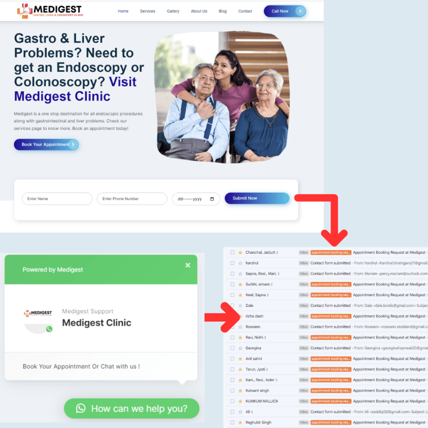
Task: Open the Blog menu item
Action: [x=223, y=11]
